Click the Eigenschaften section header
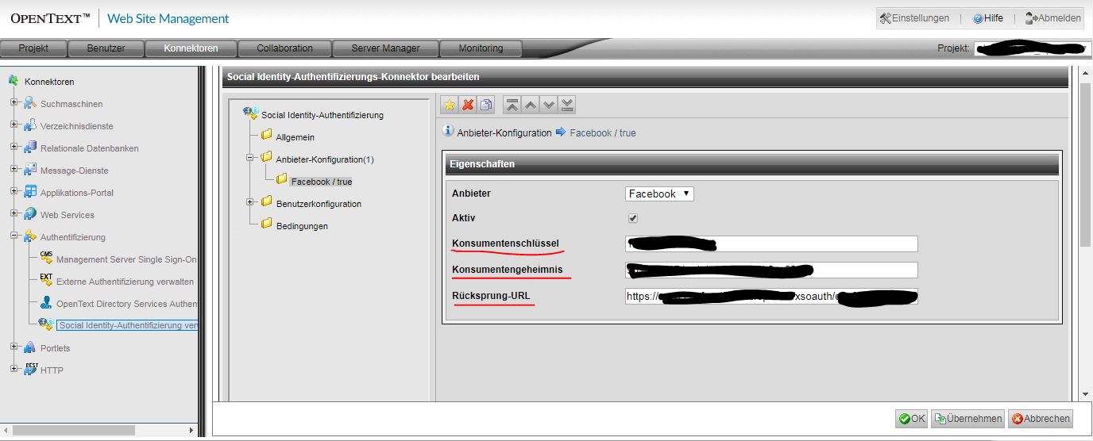 tap(751, 164)
